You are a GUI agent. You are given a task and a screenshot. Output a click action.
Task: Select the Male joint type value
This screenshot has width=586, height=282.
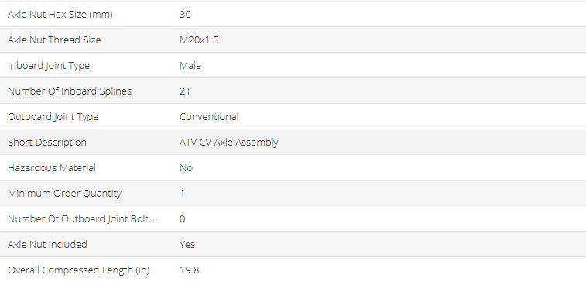[190, 65]
